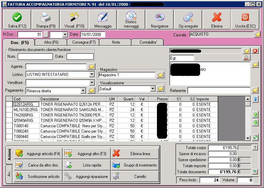Image resolution: width=264 pixels, height=188 pixels.
Task: Print document with Stampa (F9)
Action: 46,19
